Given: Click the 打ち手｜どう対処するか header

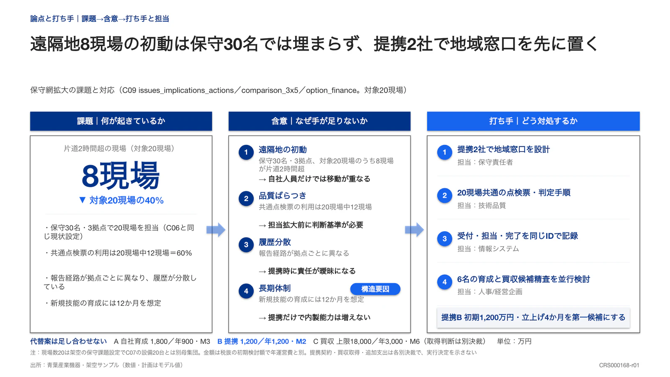Looking at the screenshot, I should click(533, 121).
